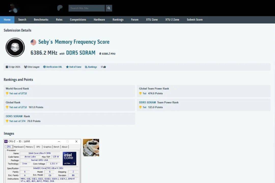Screen dimensions: 275x183
Task: Click the calendar icon beside 13 Apr 2025
Action: pyautogui.click(x=7, y=67)
